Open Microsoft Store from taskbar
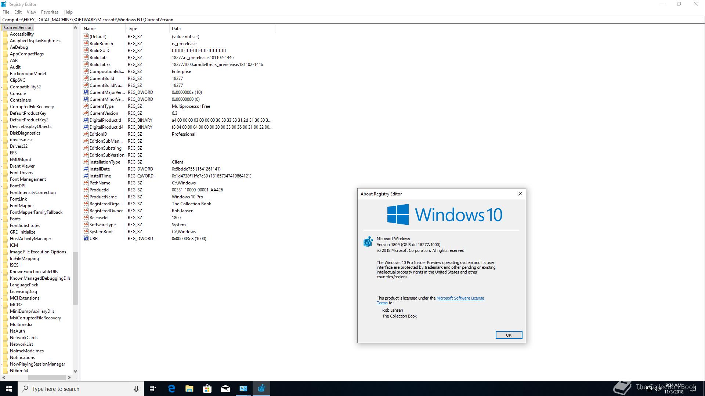 click(x=207, y=389)
